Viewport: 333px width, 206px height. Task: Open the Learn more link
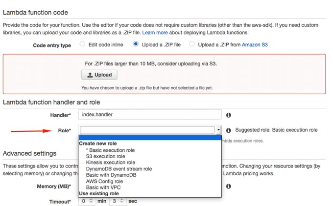[155, 32]
